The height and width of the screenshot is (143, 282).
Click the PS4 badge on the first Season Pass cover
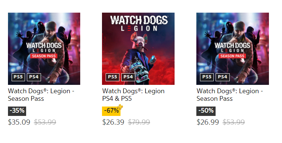[34, 77]
